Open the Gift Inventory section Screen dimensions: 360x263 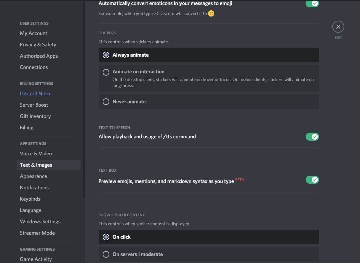point(35,116)
